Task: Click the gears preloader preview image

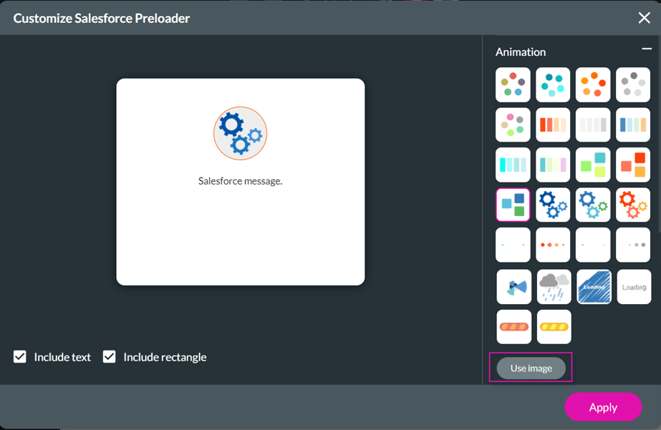Action: (240, 133)
